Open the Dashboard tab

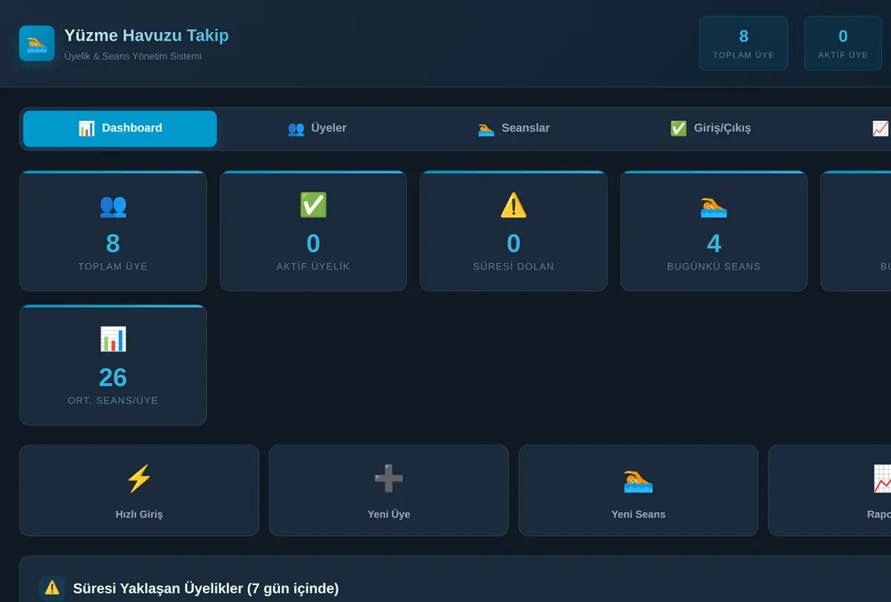click(x=120, y=128)
